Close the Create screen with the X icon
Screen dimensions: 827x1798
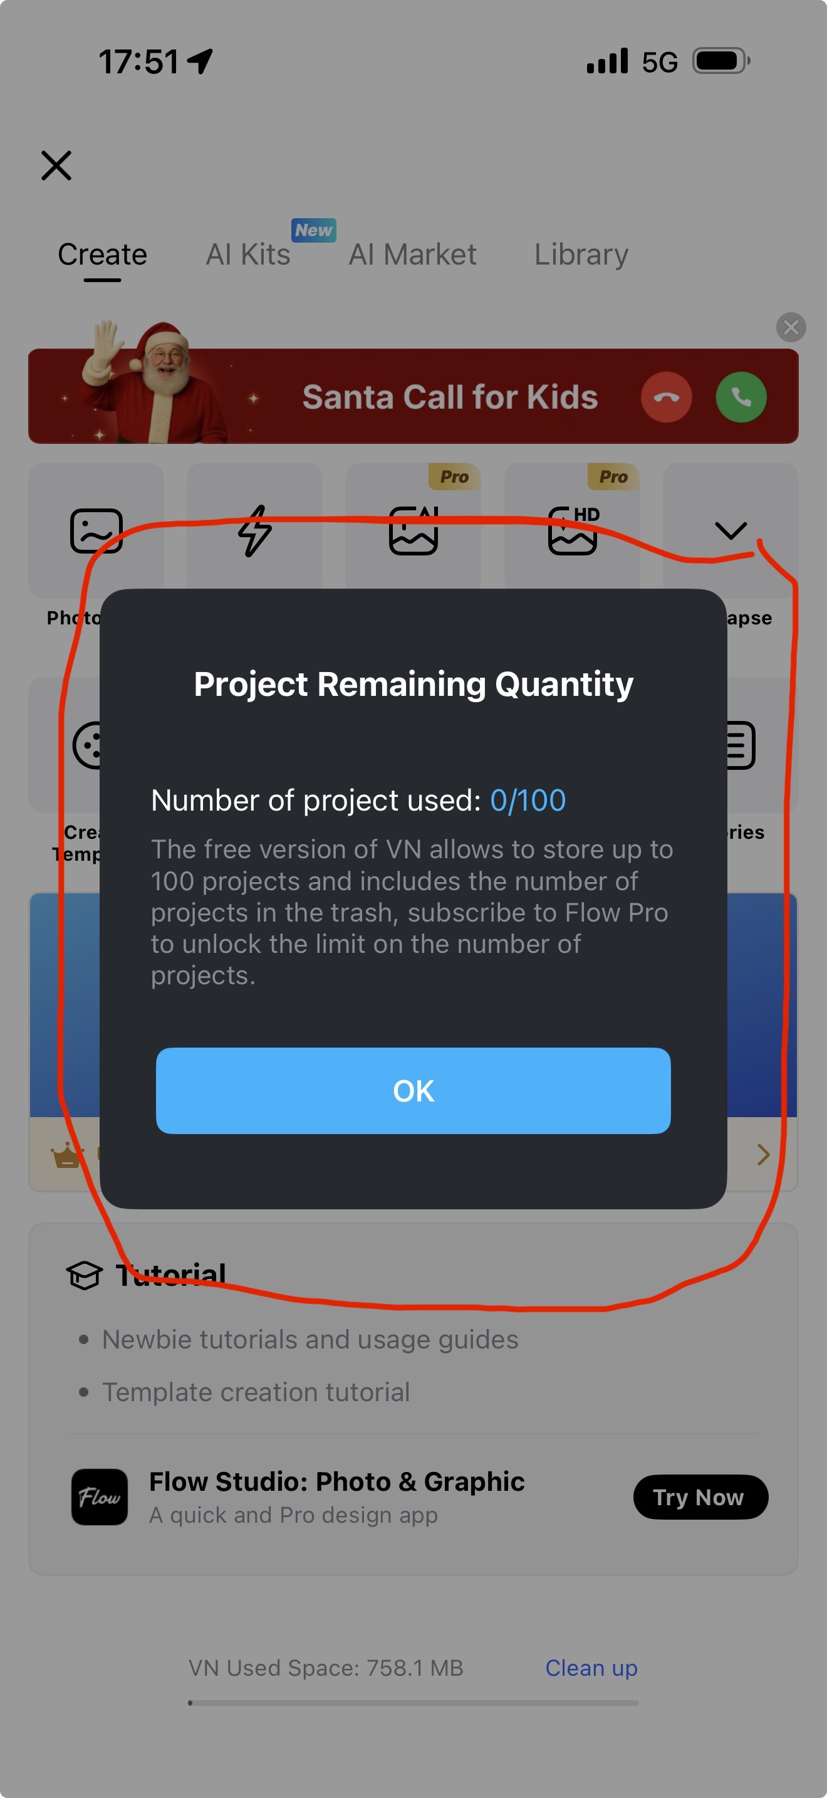56,166
